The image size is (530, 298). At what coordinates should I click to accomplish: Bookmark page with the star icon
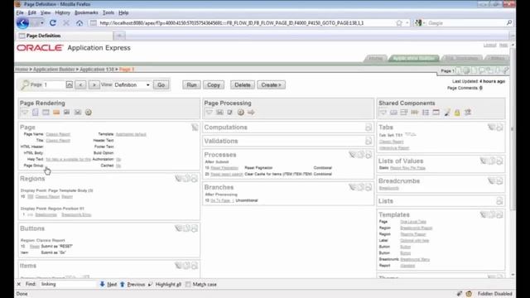pyautogui.click(x=399, y=23)
